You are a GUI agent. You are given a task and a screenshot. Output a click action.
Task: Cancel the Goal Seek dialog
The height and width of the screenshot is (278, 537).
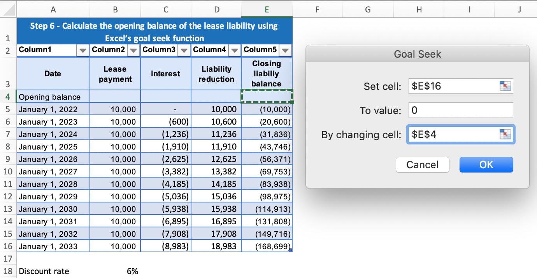[423, 165]
